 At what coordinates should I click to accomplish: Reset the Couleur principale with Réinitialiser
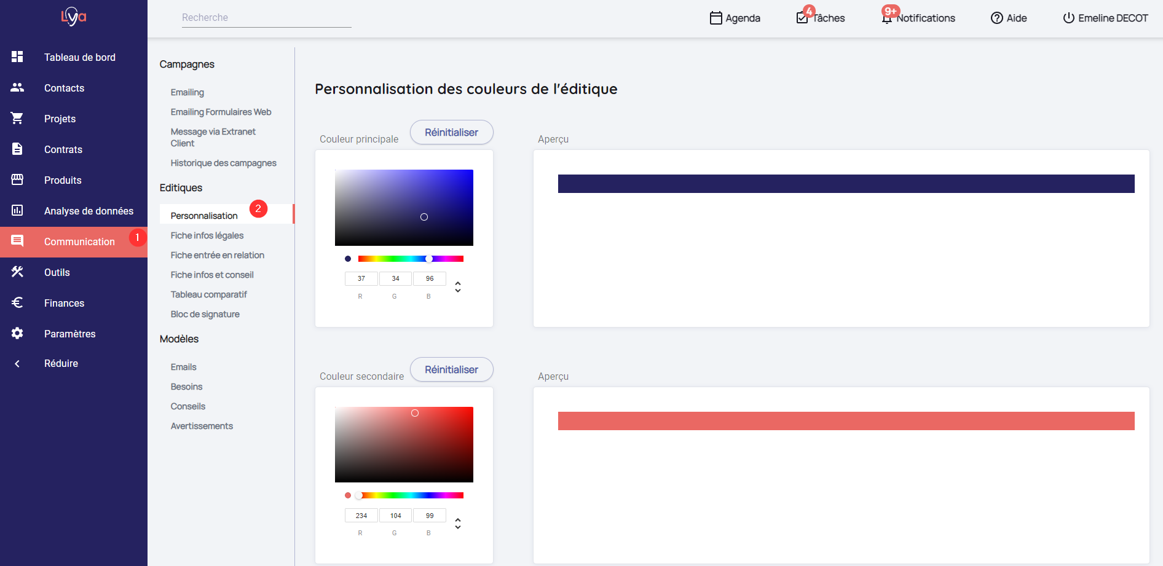(x=451, y=132)
